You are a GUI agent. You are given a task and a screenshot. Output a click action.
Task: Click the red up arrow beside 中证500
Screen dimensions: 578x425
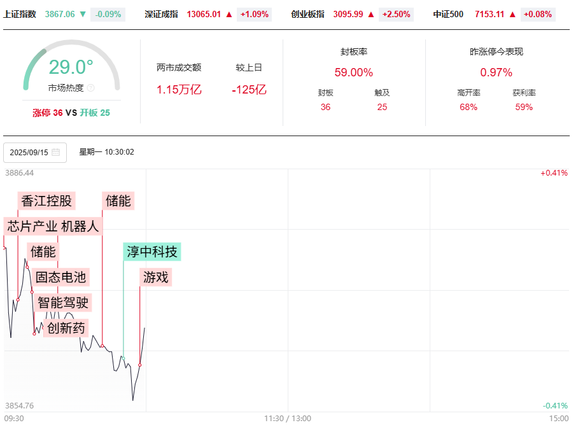tap(512, 14)
